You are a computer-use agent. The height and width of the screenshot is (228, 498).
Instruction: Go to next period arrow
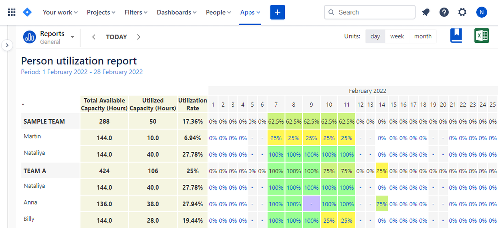[x=139, y=37]
